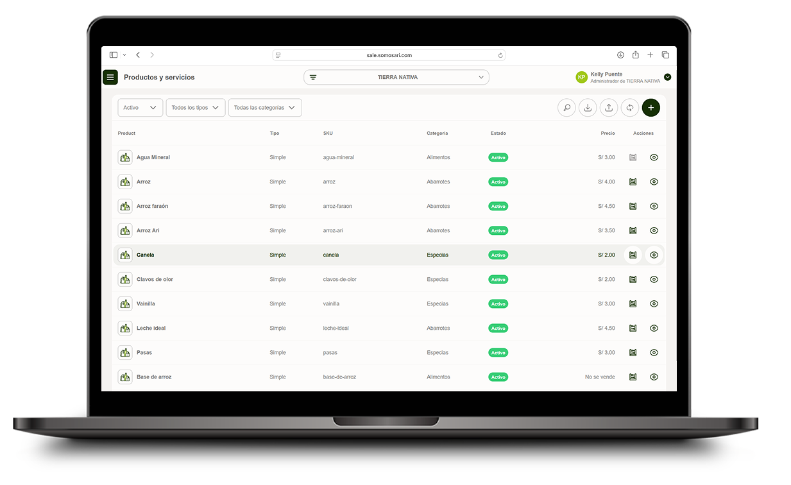791x485 pixels.
Task: Open inventory icon for Arroz row
Action: click(633, 182)
